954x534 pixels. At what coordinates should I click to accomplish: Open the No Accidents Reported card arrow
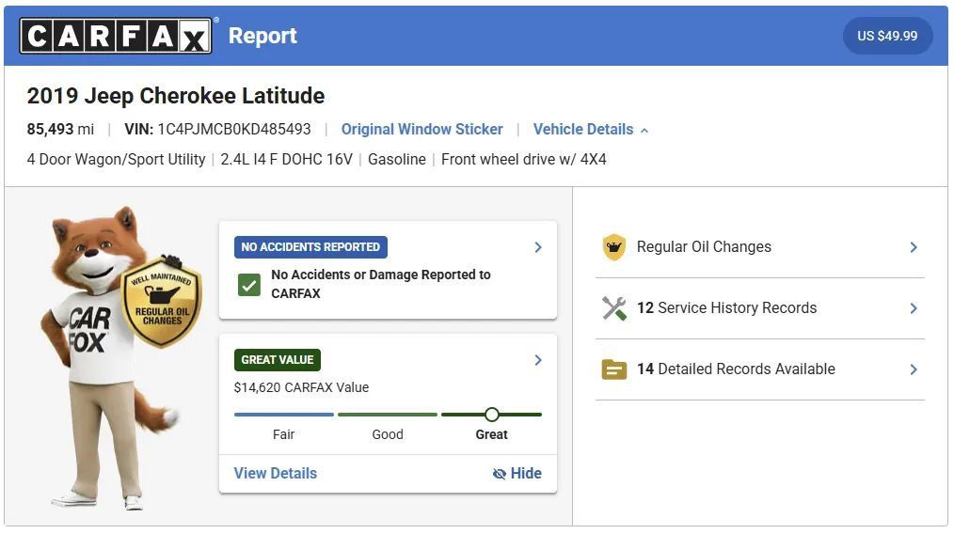pos(538,247)
